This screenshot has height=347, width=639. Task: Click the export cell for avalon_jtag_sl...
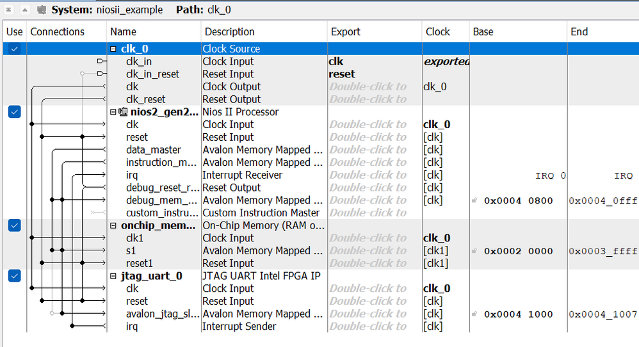375,314
